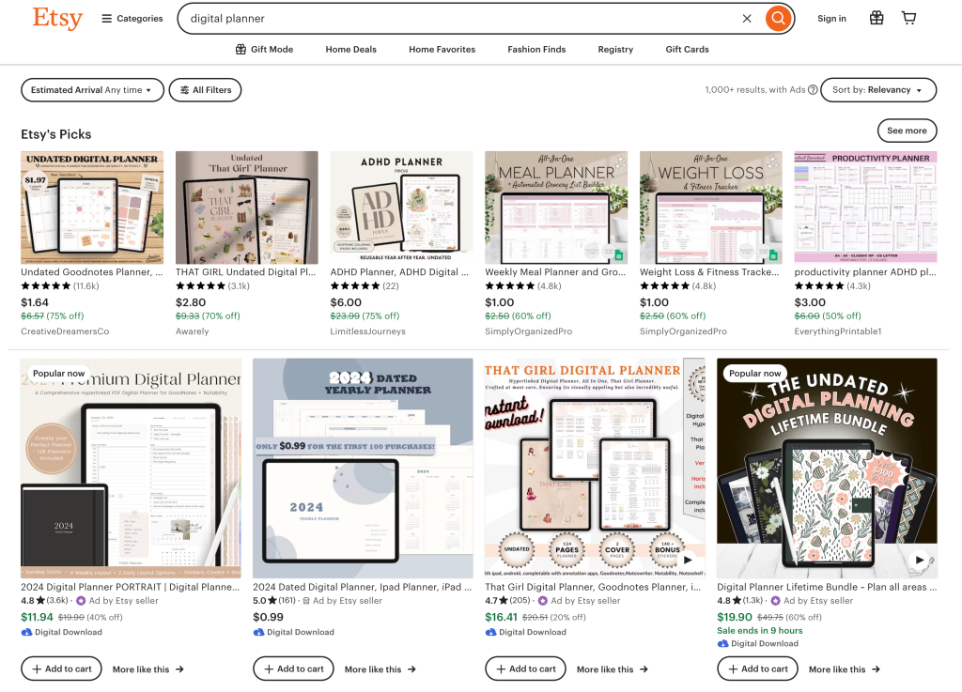This screenshot has width=962, height=692.
Task: Click the orange search magnifier button
Action: coord(777,19)
